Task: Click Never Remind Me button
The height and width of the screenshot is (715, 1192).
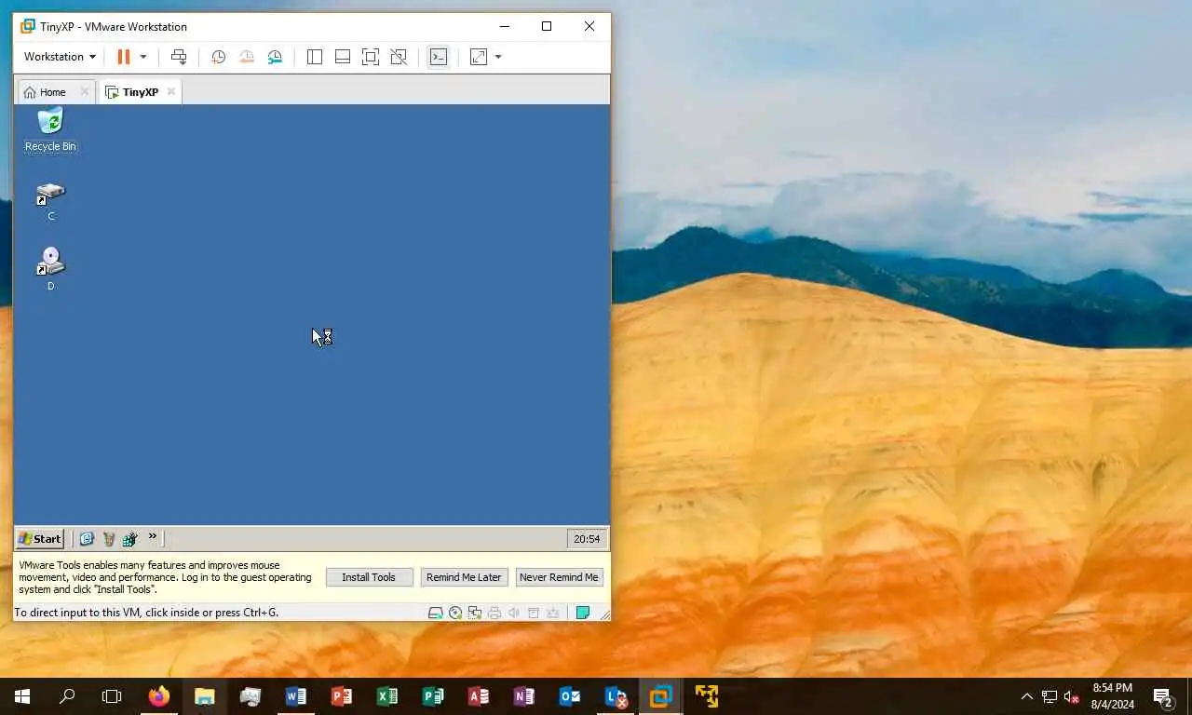Action: coord(559,577)
